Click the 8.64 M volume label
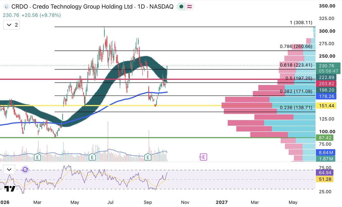342x207 pixels. pos(326,152)
